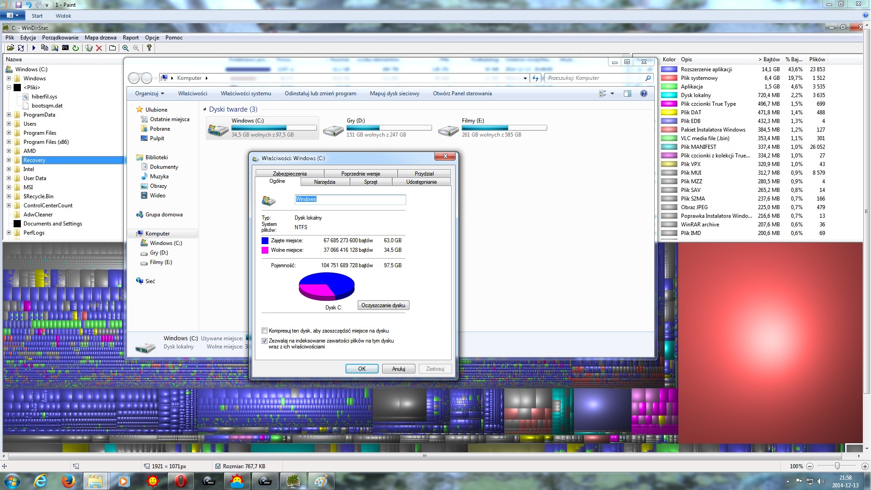Click the Back arrow in the Komputer window
This screenshot has width=871, height=490.
[134, 78]
